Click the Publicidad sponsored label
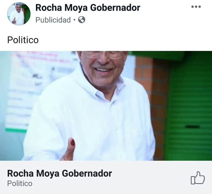The image size is (212, 194). pyautogui.click(x=53, y=20)
